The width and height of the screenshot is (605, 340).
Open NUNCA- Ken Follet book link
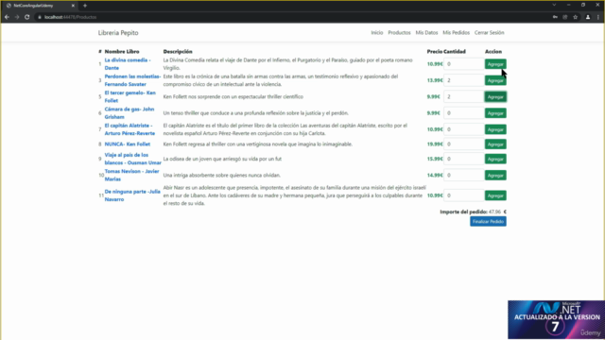[x=128, y=144]
